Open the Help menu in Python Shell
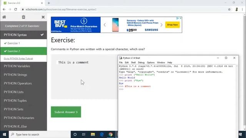The height and width of the screenshot is (138, 246). tap(170, 62)
